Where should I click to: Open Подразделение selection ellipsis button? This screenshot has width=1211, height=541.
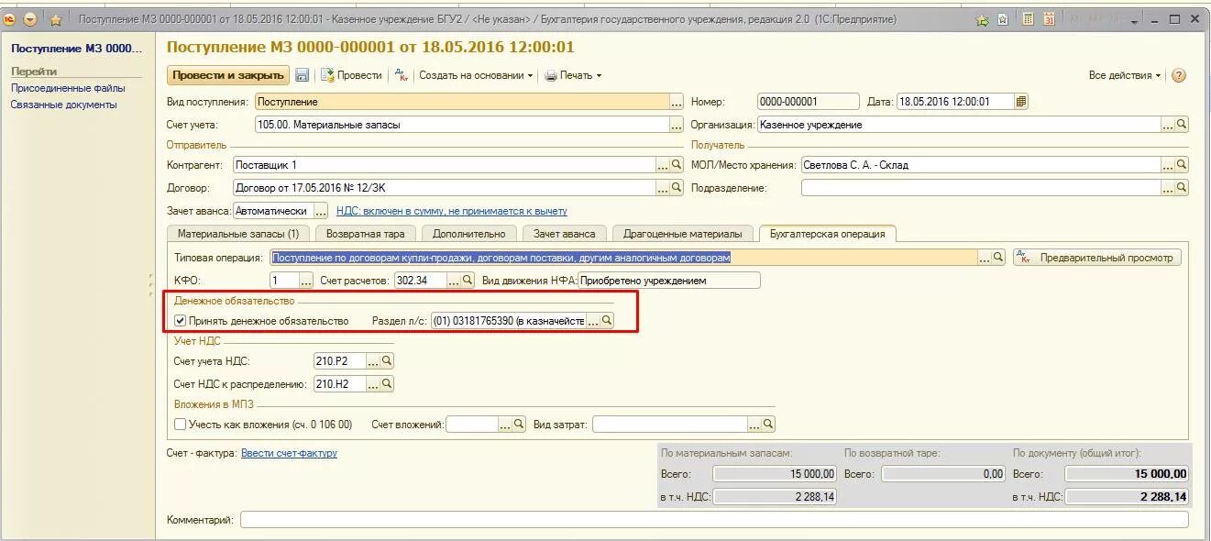tap(1168, 187)
